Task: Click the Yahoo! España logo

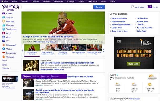Action: [x=11, y=8]
